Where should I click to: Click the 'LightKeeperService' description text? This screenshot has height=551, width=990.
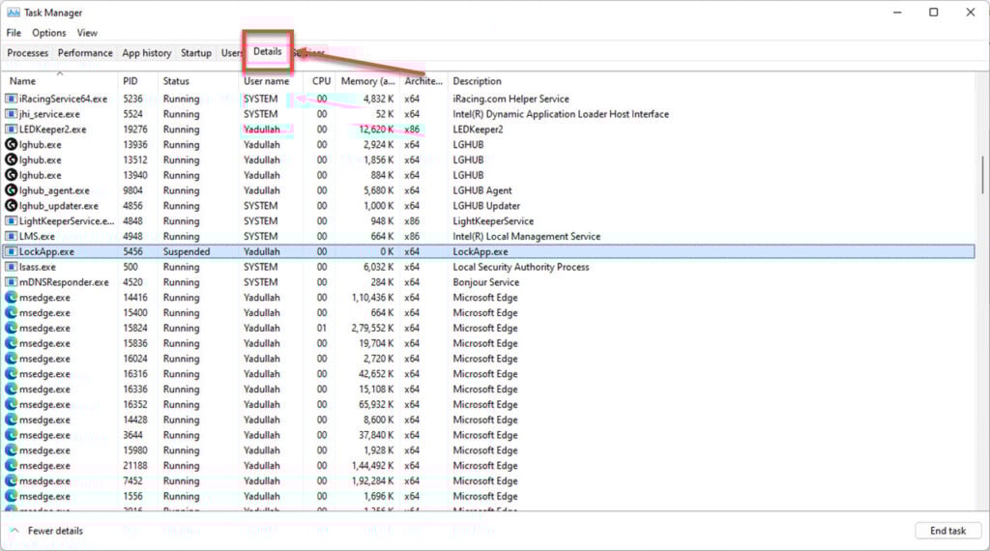pos(493,221)
